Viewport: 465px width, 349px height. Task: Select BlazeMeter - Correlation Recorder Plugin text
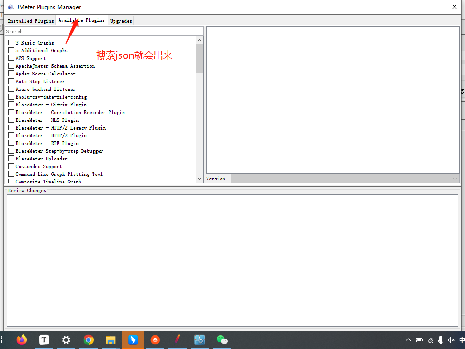70,112
